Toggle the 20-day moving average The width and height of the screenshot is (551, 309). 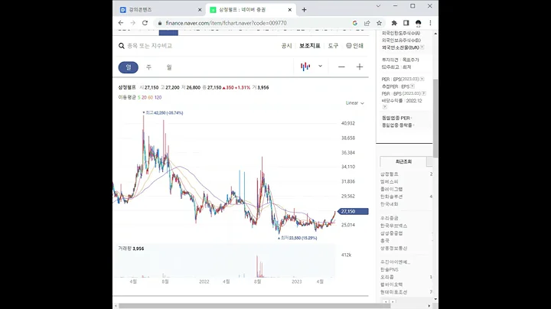pyautogui.click(x=144, y=97)
